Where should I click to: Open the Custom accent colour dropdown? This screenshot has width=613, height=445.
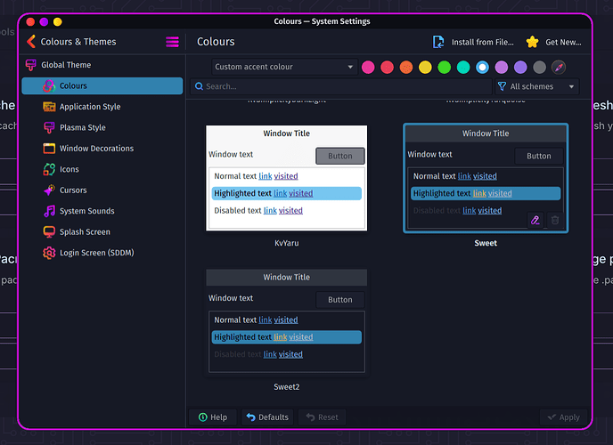(x=284, y=67)
